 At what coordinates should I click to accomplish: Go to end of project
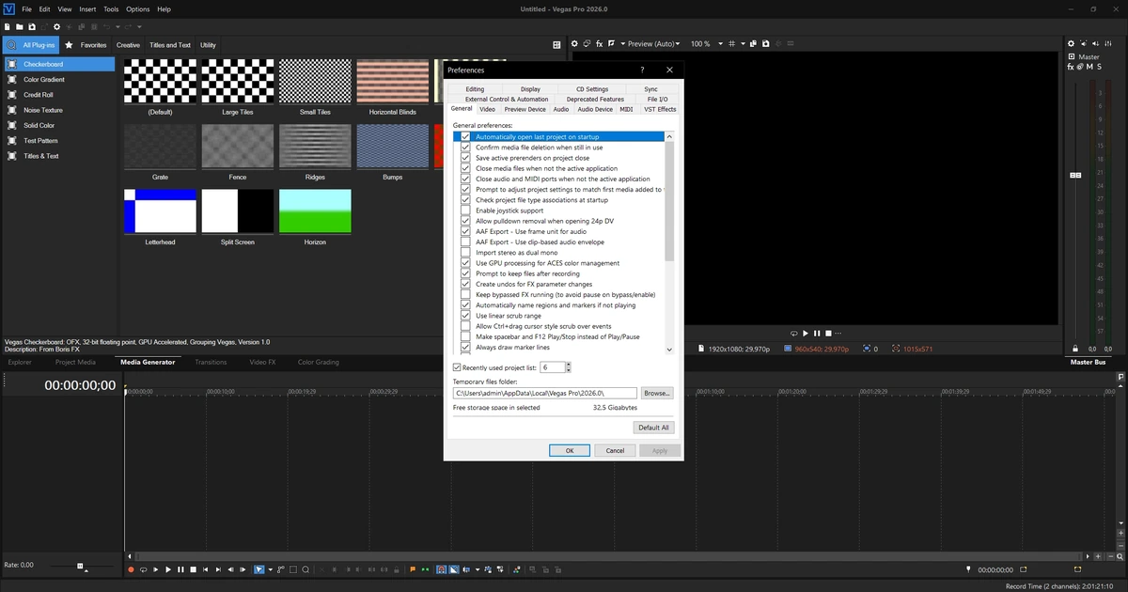(x=218, y=569)
